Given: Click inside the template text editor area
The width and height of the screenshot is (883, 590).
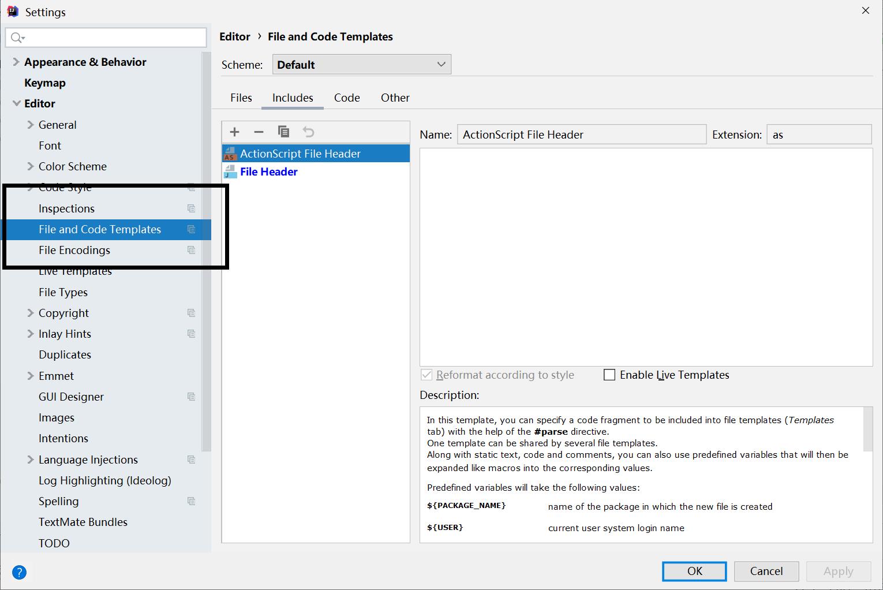Looking at the screenshot, I should 646,257.
